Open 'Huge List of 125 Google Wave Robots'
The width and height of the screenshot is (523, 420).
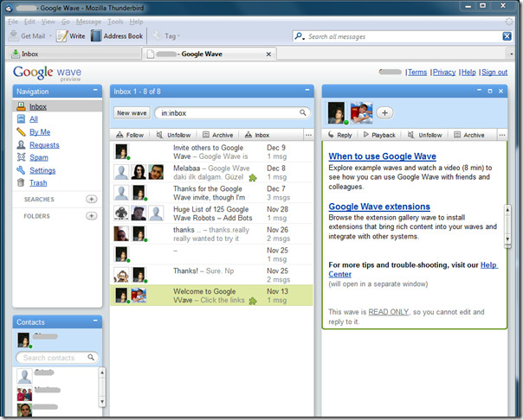pos(212,213)
